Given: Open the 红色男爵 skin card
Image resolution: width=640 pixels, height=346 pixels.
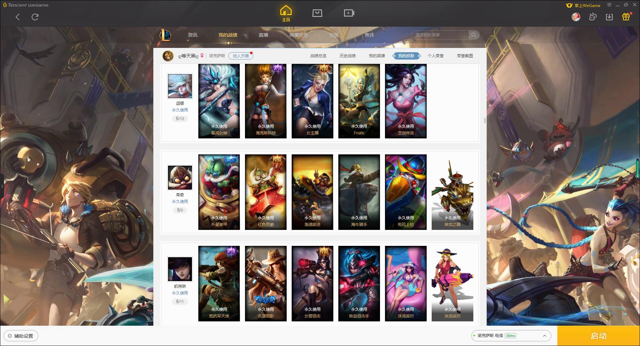Looking at the screenshot, I should click(x=266, y=192).
